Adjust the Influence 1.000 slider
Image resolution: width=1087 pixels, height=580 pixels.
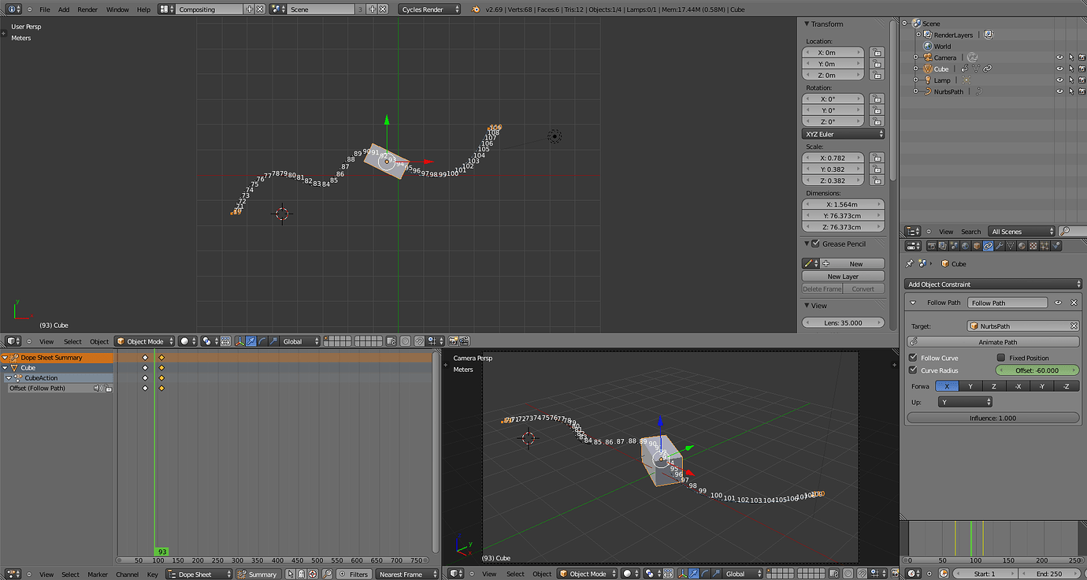tap(993, 418)
